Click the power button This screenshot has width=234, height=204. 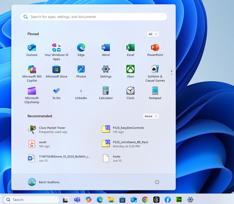(x=157, y=182)
